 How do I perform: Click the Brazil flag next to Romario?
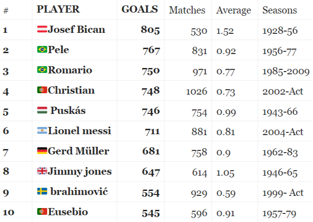[42, 70]
